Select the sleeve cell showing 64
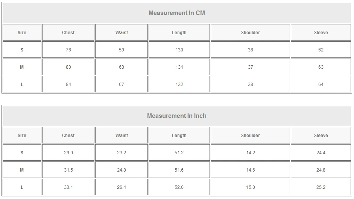This screenshot has height=199, width=354. (321, 84)
